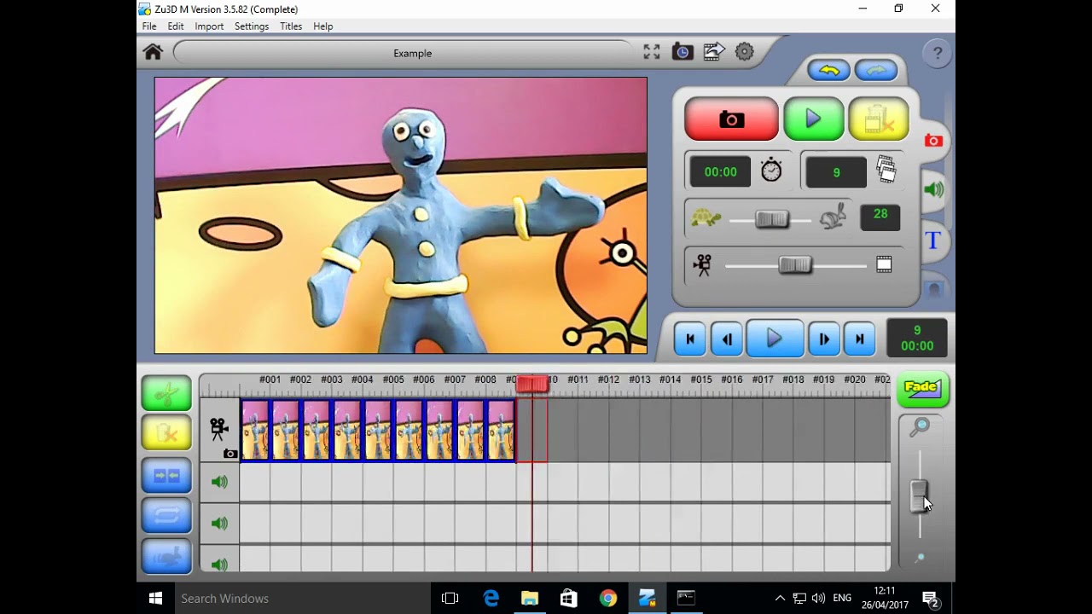The width and height of the screenshot is (1092, 614).
Task: Play the movie with green button
Action: (x=813, y=119)
